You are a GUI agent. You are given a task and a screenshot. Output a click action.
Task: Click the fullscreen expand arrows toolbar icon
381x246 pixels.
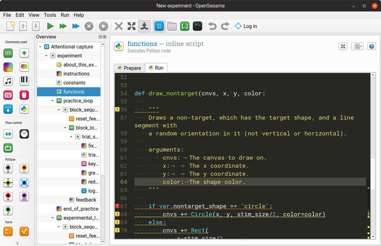[x=131, y=26]
